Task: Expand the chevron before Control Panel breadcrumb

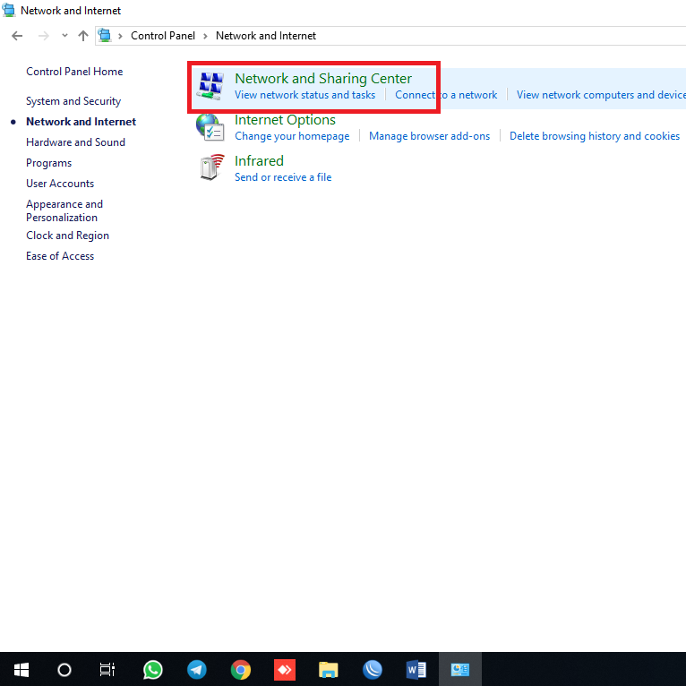Action: pyautogui.click(x=120, y=36)
